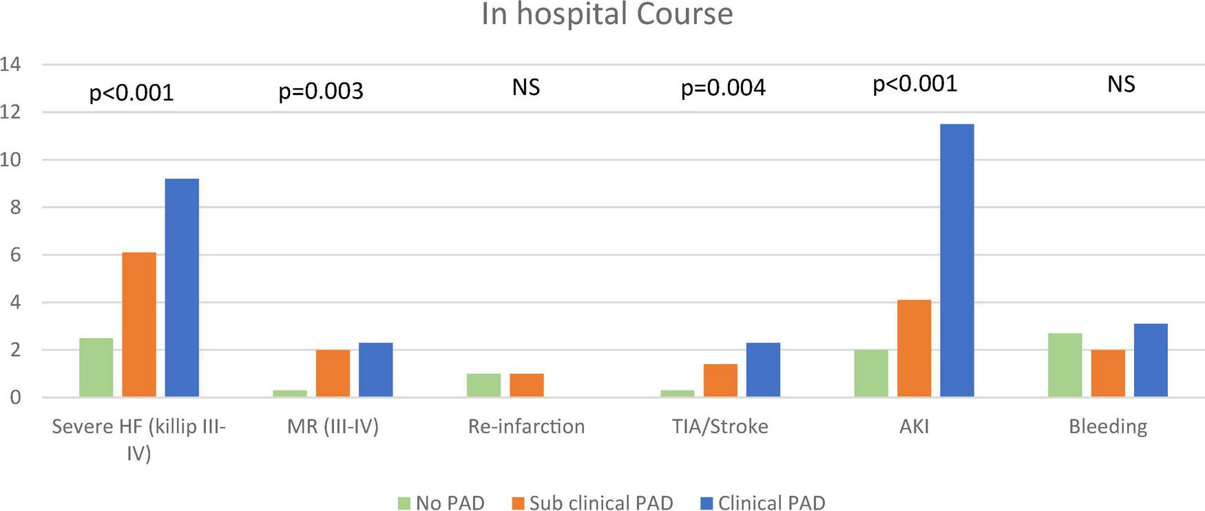Select the blue Severe HF Clinical PAD bar
Image resolution: width=1205 pixels, height=511 pixels.
click(182, 288)
